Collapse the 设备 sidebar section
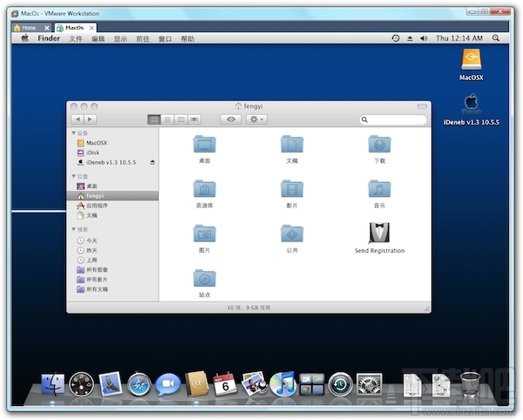Image resolution: width=523 pixels, height=420 pixels. click(74, 133)
